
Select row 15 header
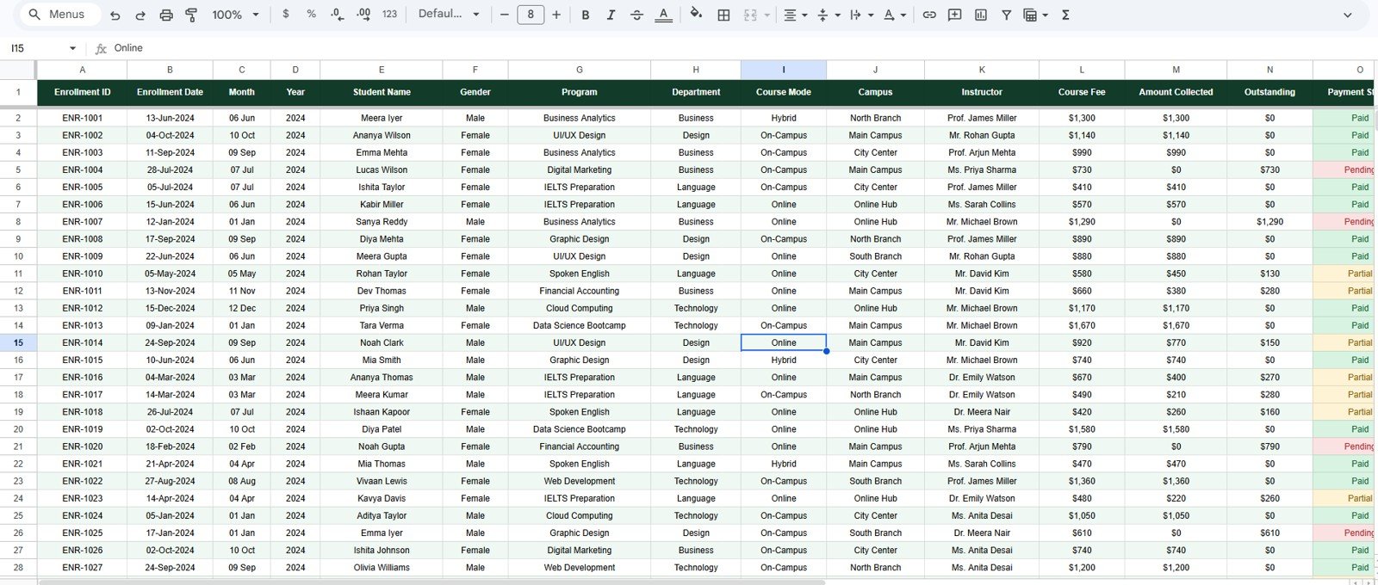point(18,342)
